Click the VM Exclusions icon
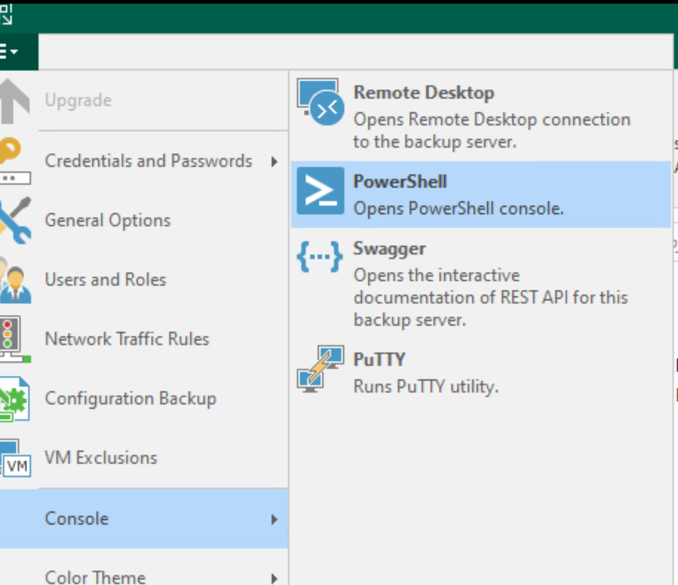The height and width of the screenshot is (585, 678). (15, 458)
